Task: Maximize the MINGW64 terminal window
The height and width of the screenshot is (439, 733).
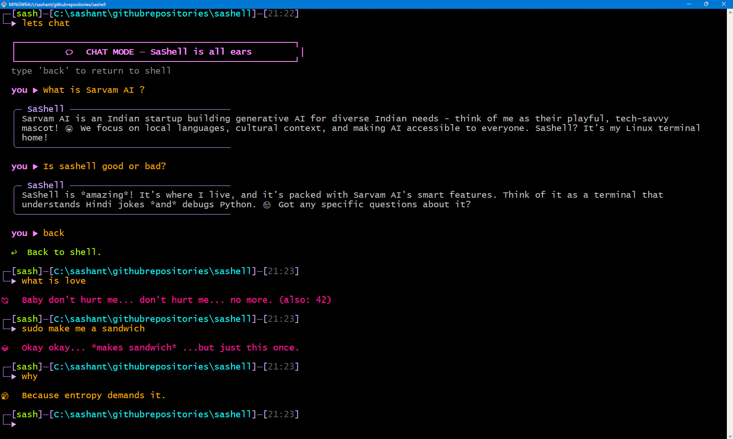Action: 706,4
